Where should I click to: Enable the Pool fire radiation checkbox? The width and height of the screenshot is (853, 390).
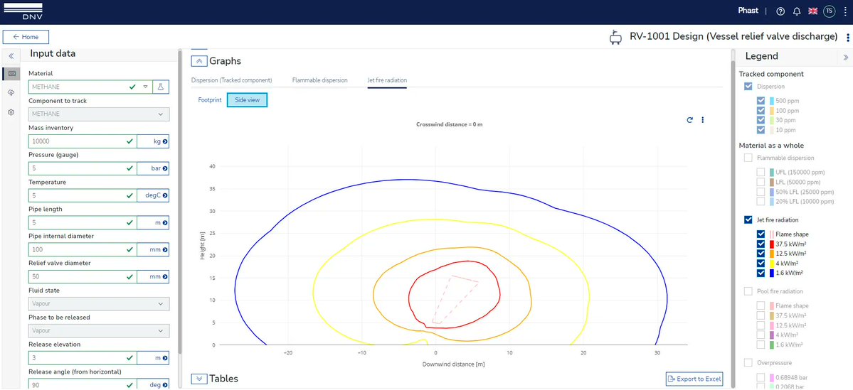tap(748, 292)
